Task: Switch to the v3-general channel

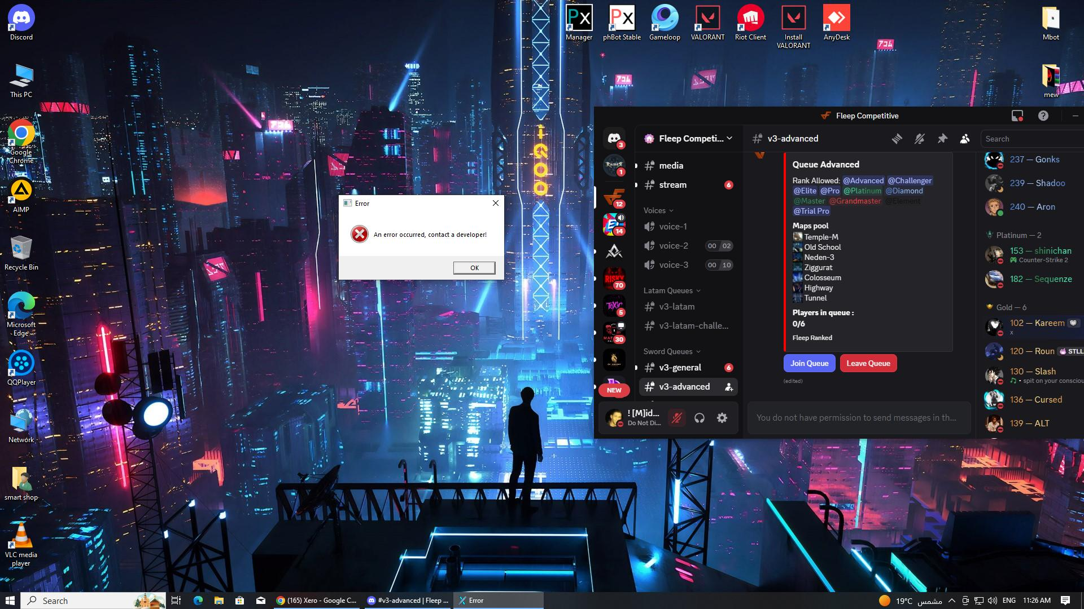Action: click(x=680, y=368)
